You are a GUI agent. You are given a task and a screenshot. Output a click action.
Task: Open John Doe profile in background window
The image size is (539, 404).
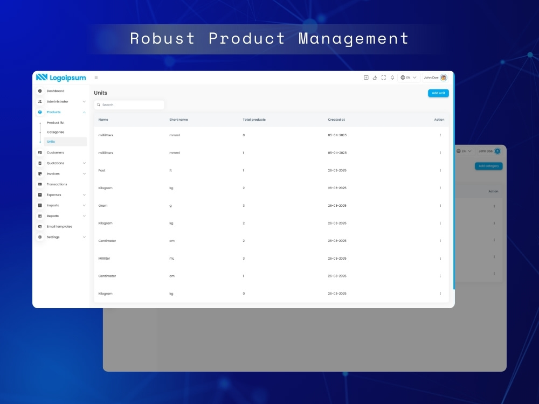(x=489, y=151)
